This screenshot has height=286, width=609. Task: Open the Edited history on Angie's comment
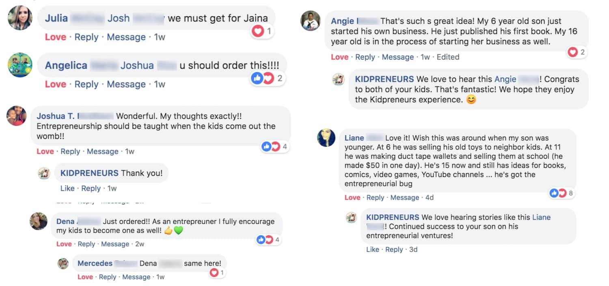click(448, 57)
